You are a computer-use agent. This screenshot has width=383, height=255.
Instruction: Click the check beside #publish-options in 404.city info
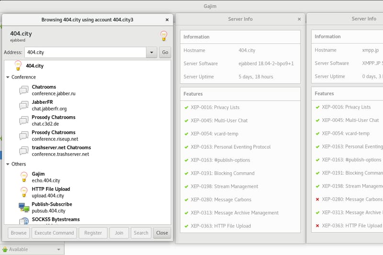(x=186, y=160)
